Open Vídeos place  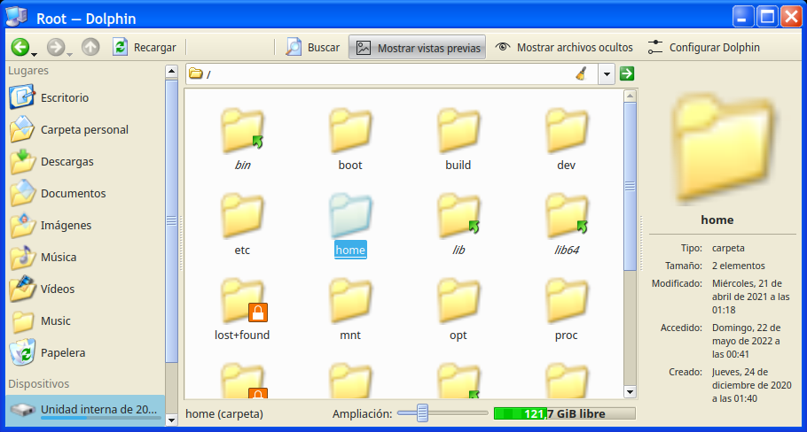point(85,289)
